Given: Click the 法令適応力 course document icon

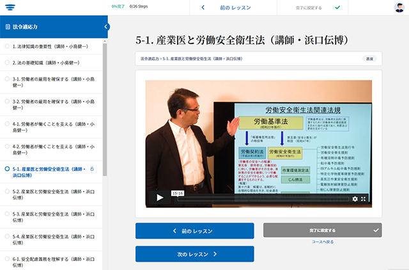Looking at the screenshot, I should (8, 28).
